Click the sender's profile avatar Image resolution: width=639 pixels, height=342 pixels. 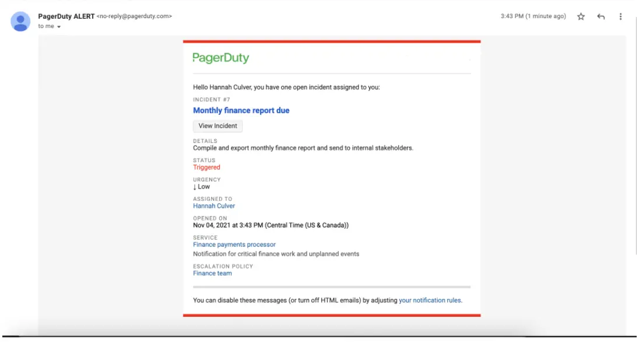tap(20, 21)
